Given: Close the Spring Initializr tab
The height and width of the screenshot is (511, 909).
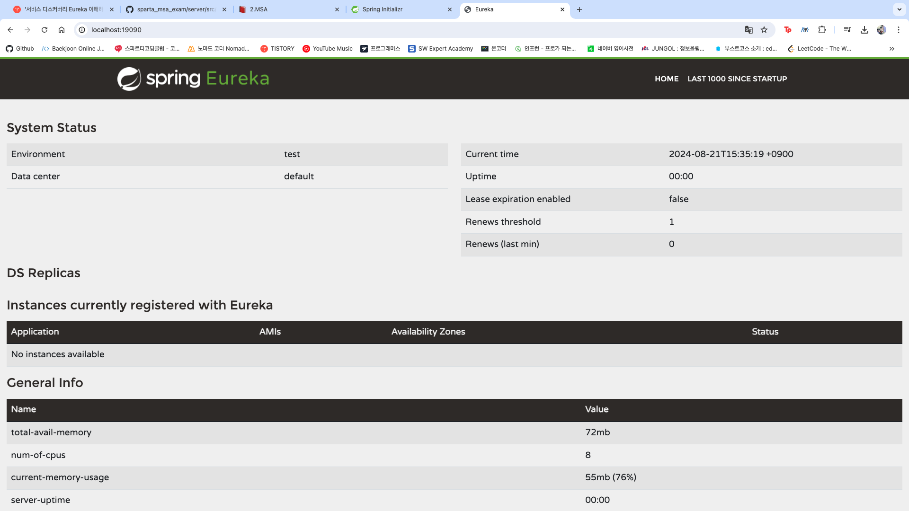Looking at the screenshot, I should (450, 9).
